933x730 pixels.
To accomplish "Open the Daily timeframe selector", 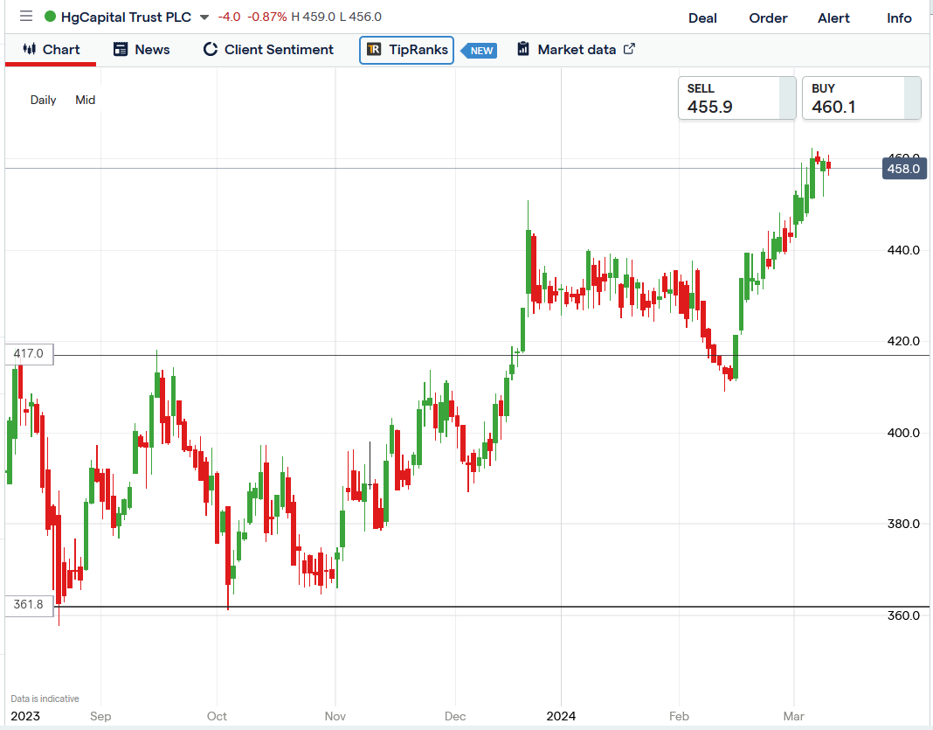I will pos(44,100).
